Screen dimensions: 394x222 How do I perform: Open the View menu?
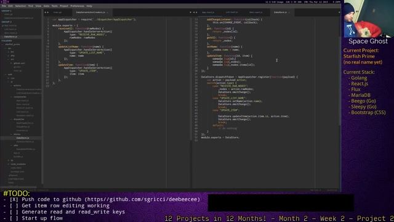click(x=38, y=6)
